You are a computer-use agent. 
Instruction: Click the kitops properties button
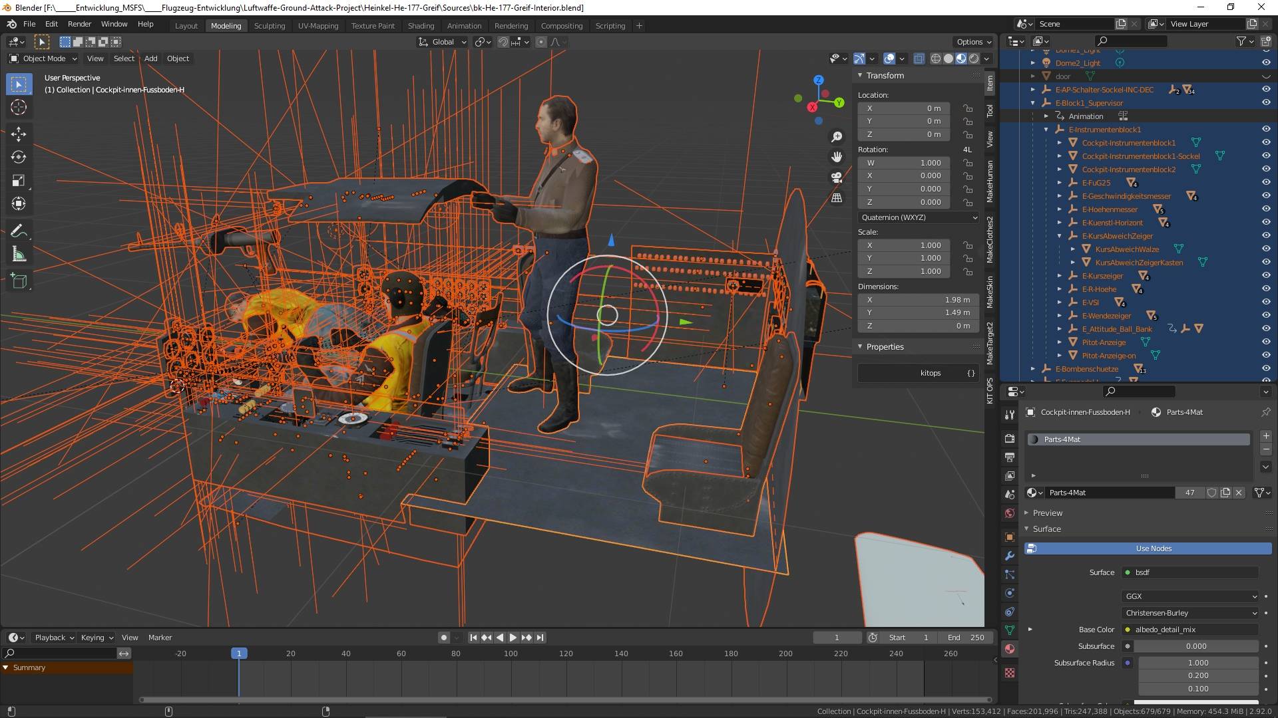[x=929, y=373]
